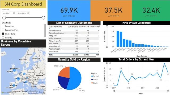The width and height of the screenshot is (170, 95).
Task: Click the Microsoft Bing logo on map
Action: click(x=6, y=93)
